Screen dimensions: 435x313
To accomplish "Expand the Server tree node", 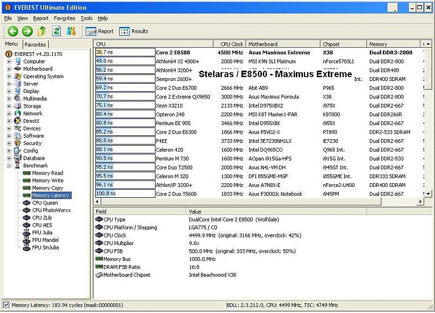I will pos(9,84).
